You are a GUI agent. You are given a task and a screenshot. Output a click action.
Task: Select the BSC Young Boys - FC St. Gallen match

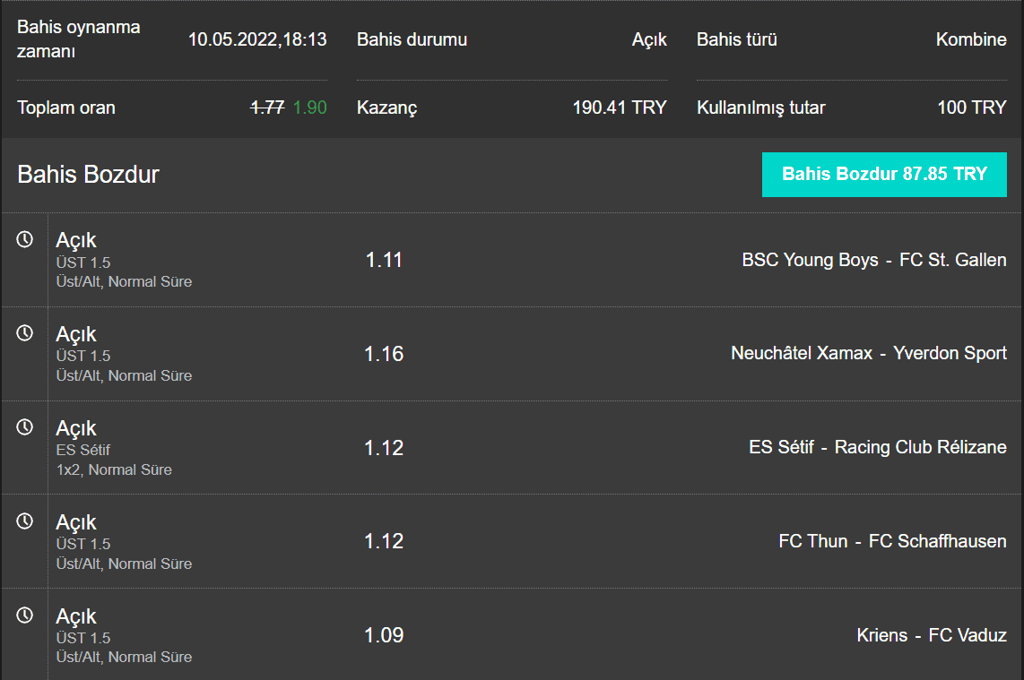[x=874, y=260]
